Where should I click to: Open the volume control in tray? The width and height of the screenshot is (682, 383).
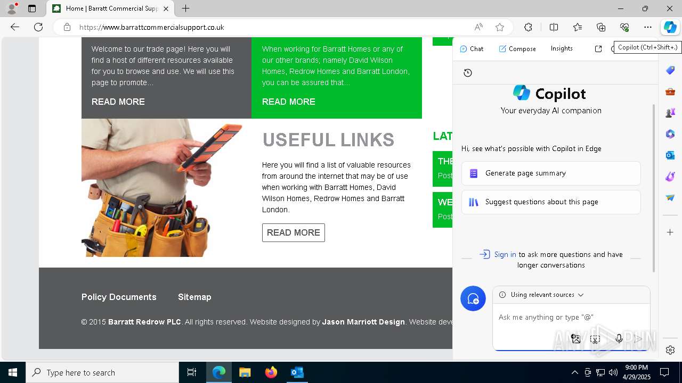coord(613,372)
